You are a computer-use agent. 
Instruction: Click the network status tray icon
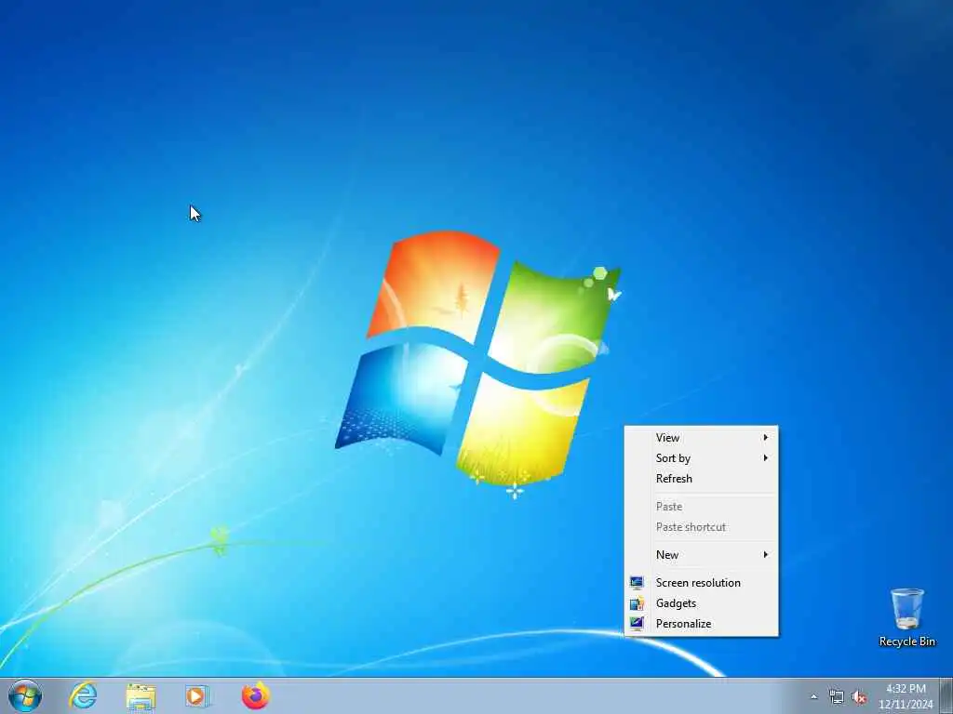point(837,697)
